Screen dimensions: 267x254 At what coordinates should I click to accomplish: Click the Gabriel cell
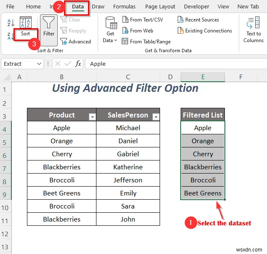point(128,154)
